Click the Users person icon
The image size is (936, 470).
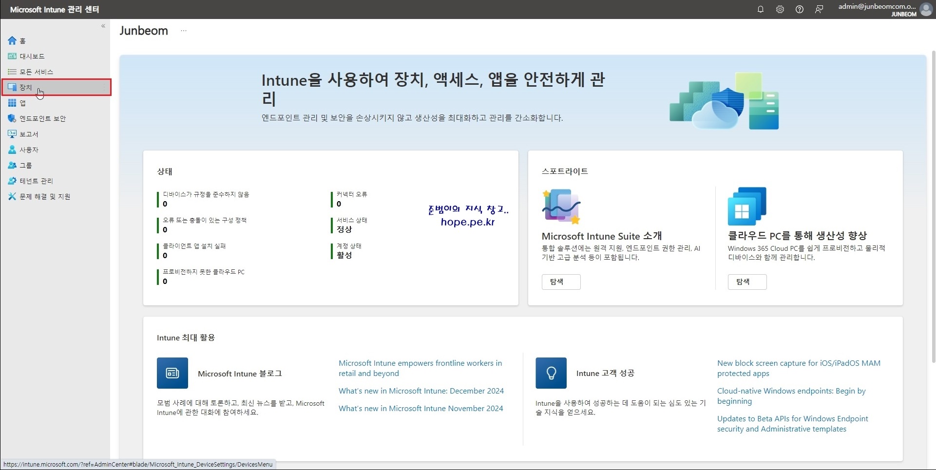click(x=12, y=150)
